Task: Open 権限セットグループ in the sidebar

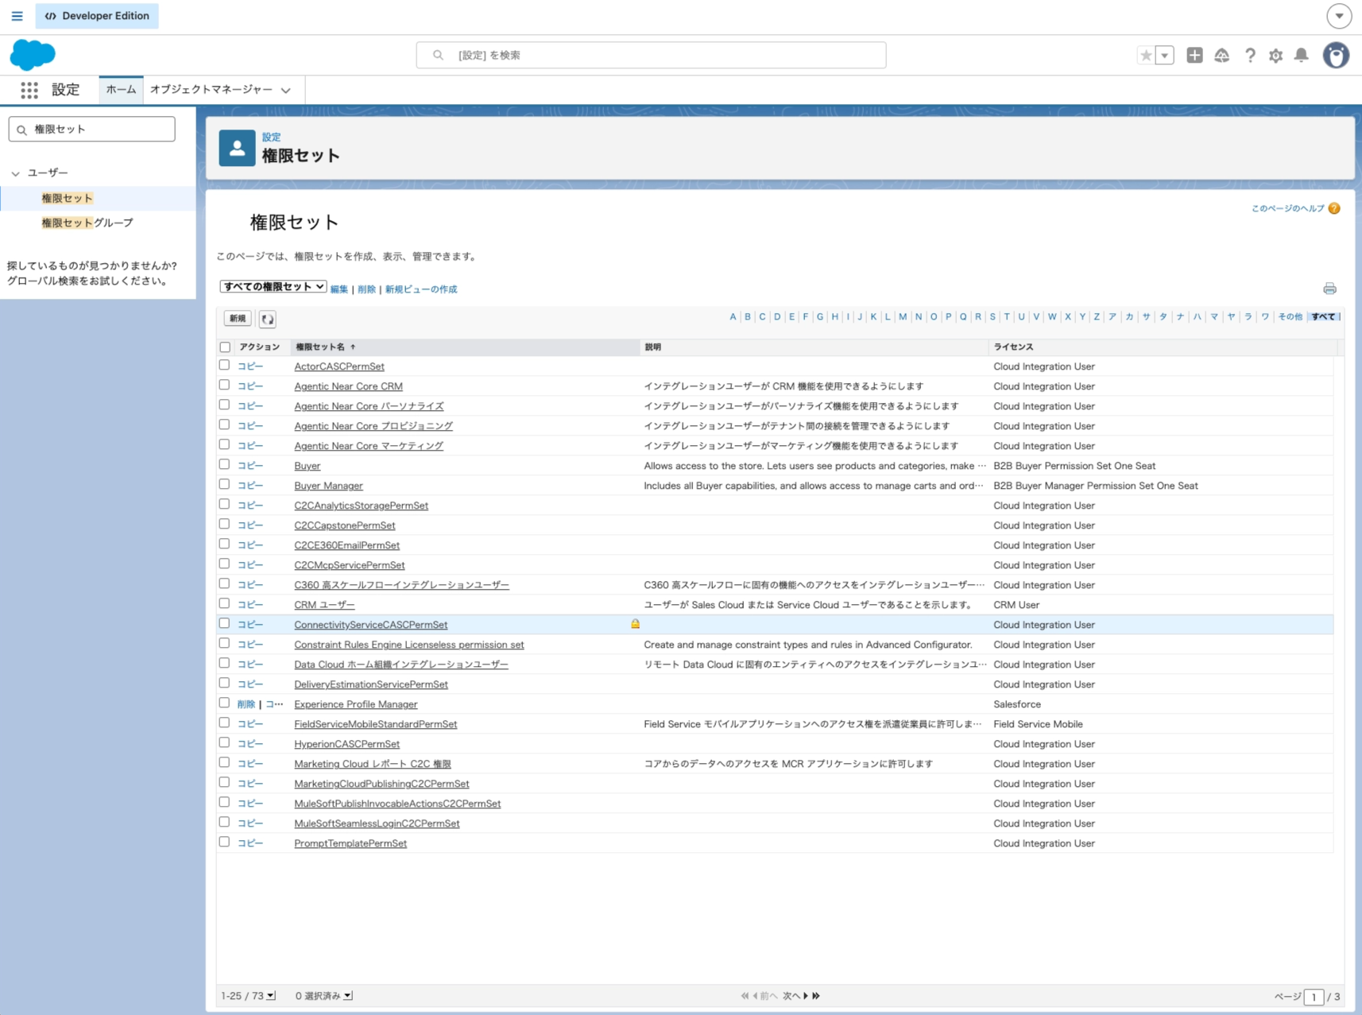Action: [87, 223]
